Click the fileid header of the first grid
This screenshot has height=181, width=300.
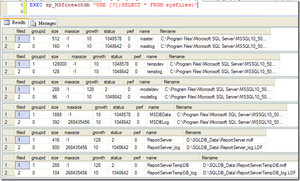pyautogui.click(x=22, y=31)
